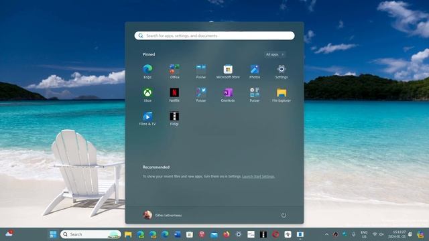
Task: Open File Explorer from pinned apps
Action: (282, 94)
